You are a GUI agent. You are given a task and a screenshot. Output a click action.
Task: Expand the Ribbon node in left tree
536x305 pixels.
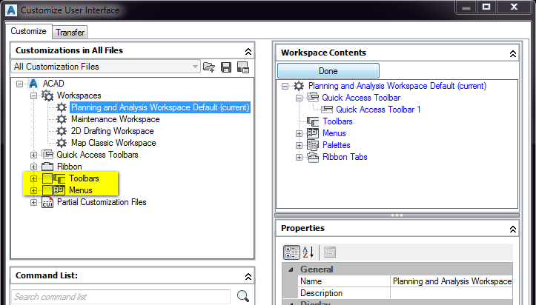click(x=33, y=167)
